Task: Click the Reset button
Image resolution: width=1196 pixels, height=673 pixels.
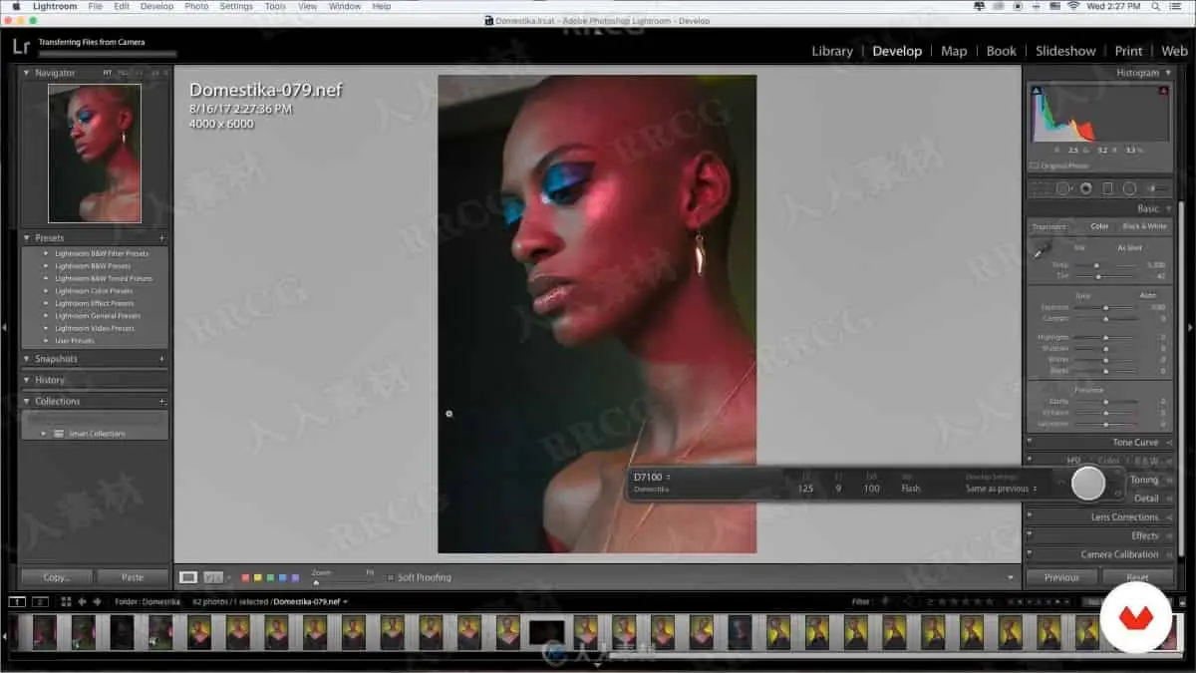Action: click(1137, 577)
